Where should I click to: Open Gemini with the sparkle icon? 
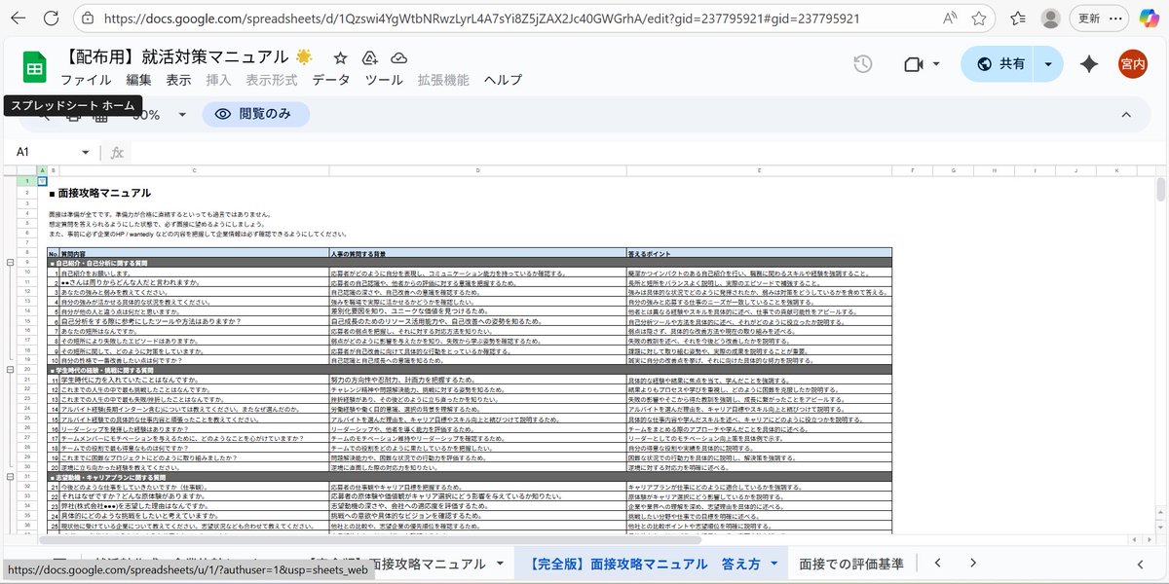coord(1088,63)
